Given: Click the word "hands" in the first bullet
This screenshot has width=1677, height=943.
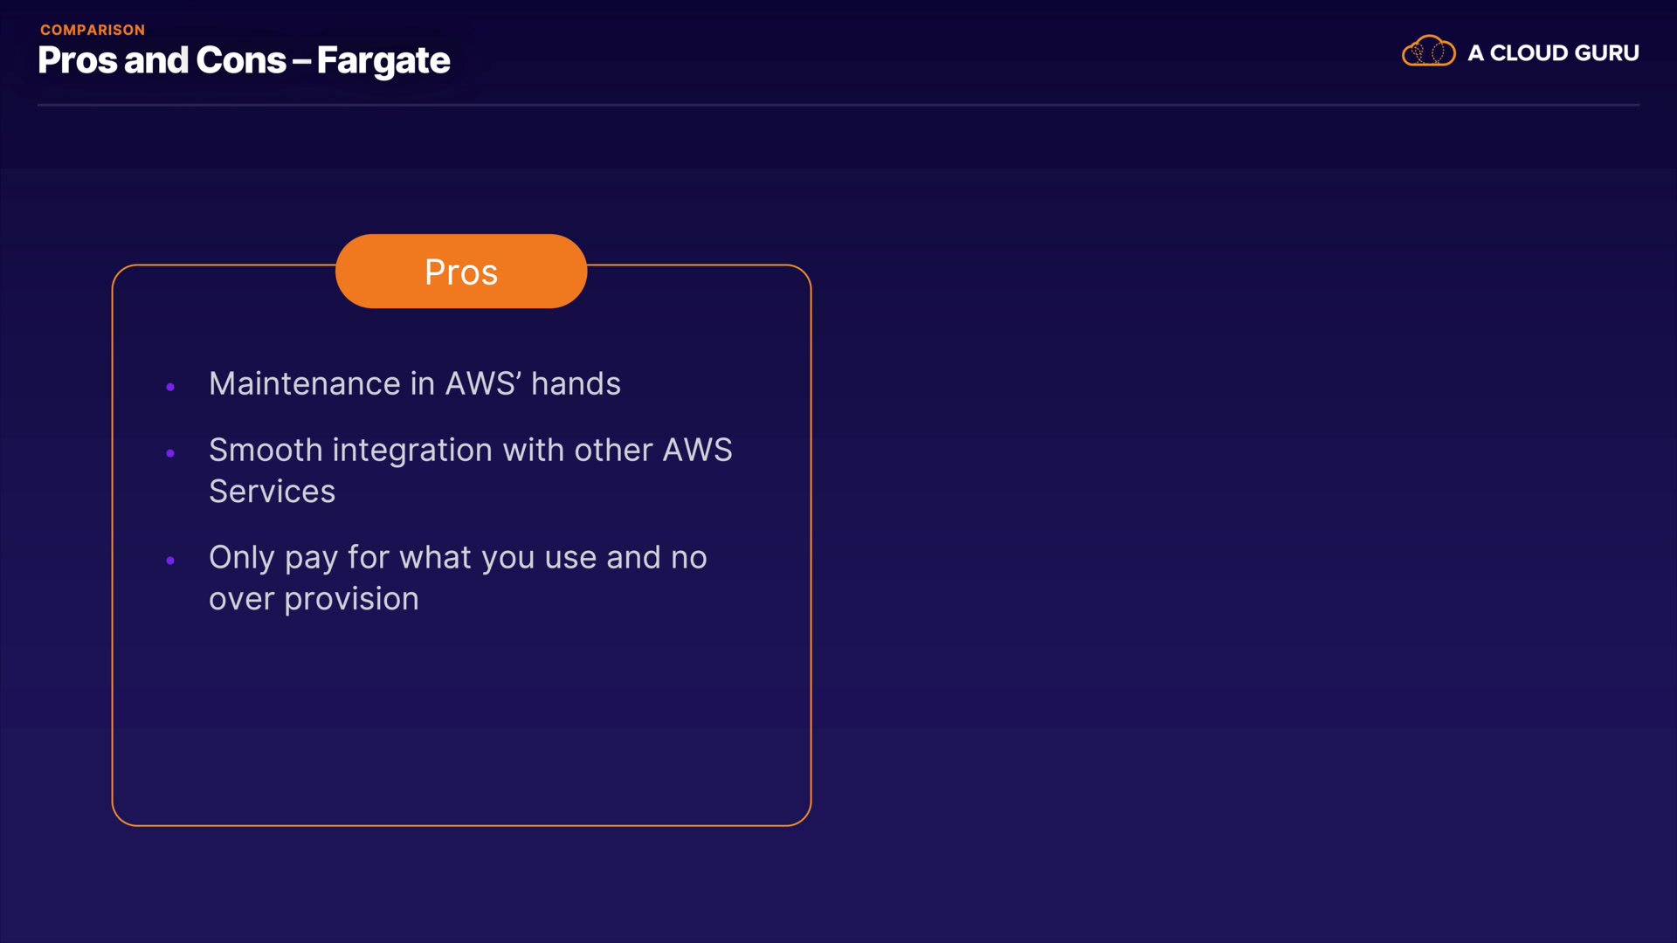Looking at the screenshot, I should [576, 384].
